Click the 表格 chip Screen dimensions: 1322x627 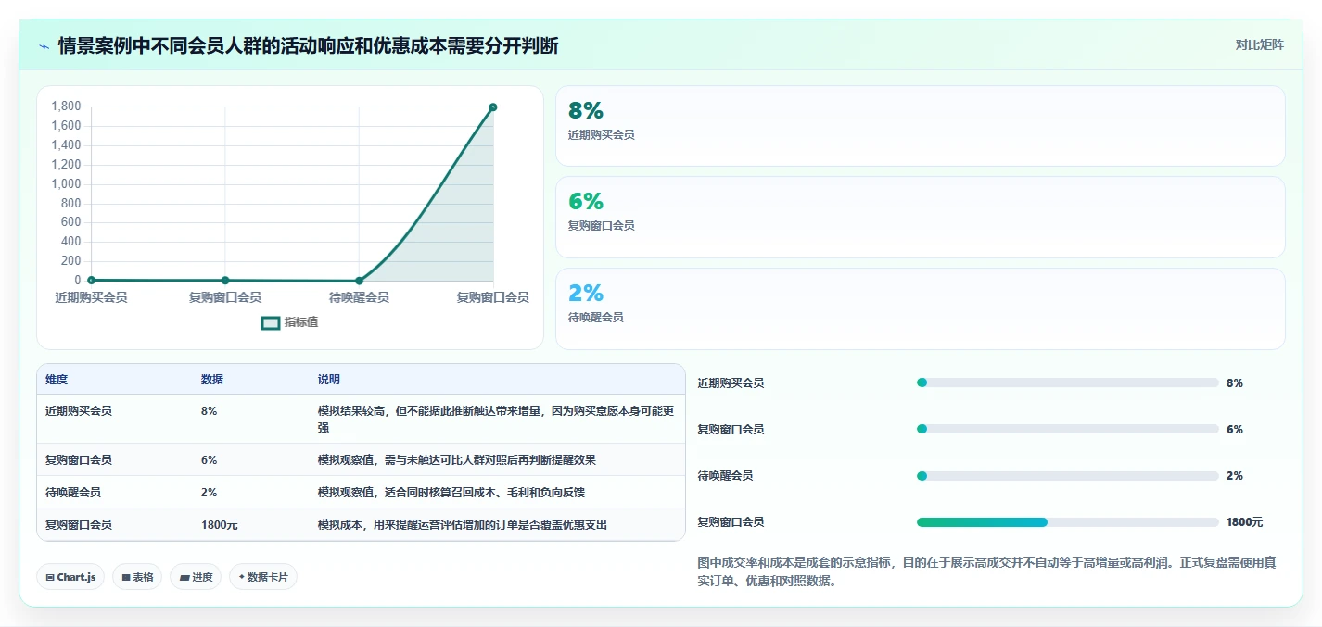tap(137, 577)
